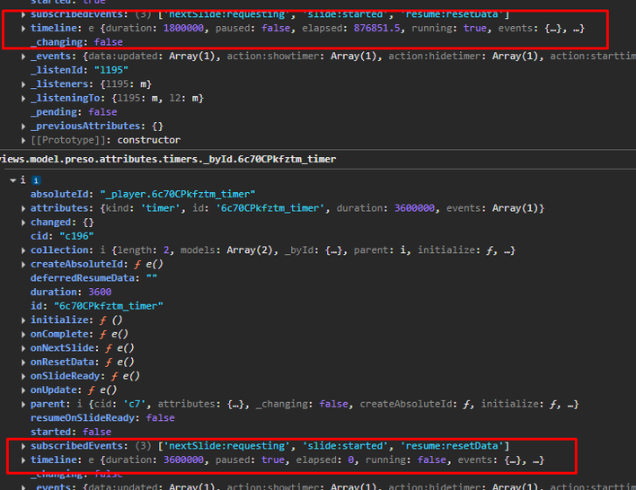
Task: Click 'slide:started' in the lower subscribedEvents array
Action: pyautogui.click(x=345, y=446)
